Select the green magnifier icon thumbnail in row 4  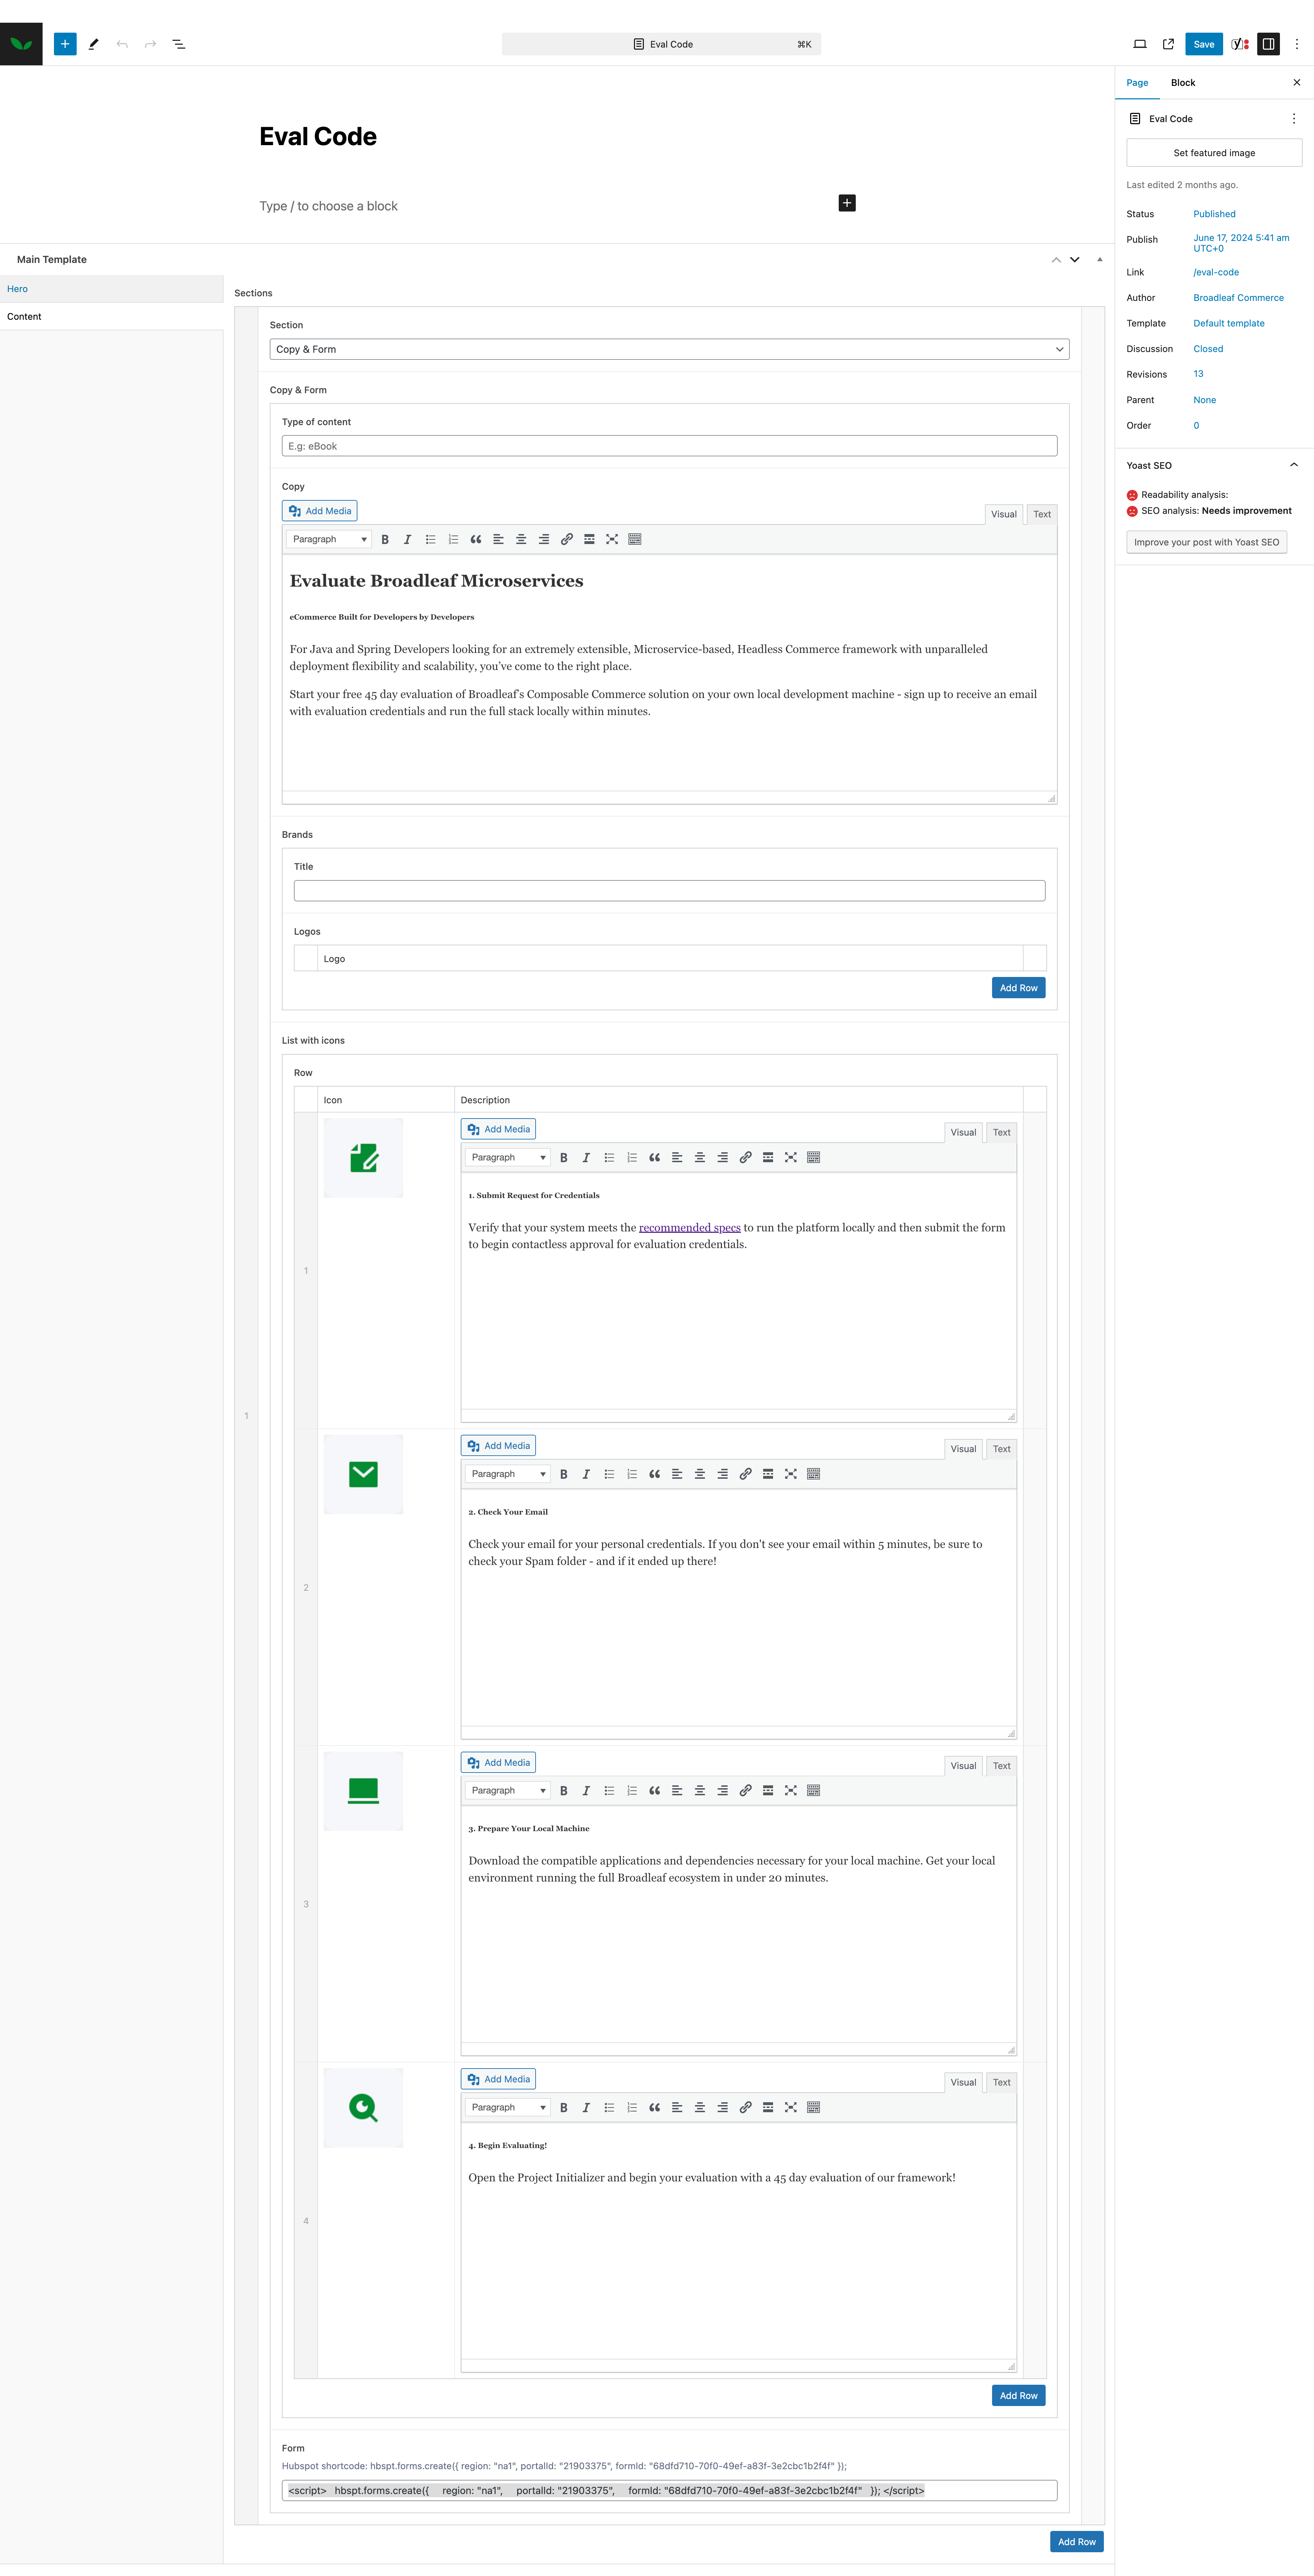point(363,2108)
